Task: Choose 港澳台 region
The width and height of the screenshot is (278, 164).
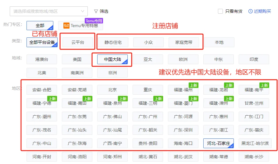Action: pyautogui.click(x=42, y=59)
